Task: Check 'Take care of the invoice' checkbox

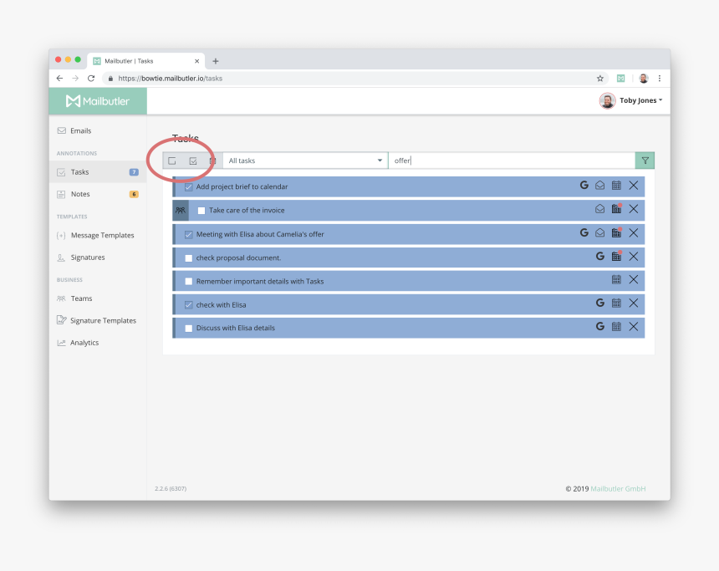Action: 201,211
